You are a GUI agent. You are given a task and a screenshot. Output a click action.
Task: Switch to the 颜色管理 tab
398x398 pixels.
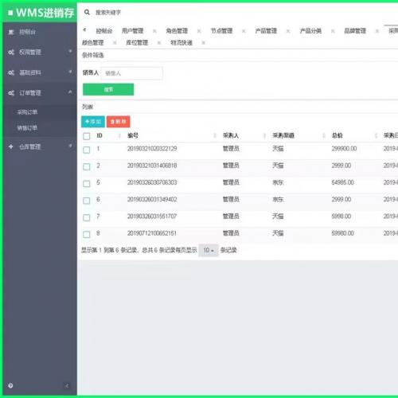93,43
